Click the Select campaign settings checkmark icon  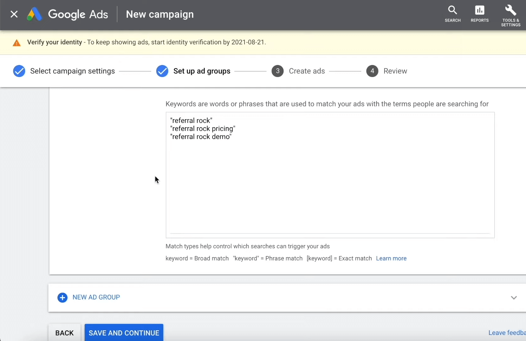19,71
